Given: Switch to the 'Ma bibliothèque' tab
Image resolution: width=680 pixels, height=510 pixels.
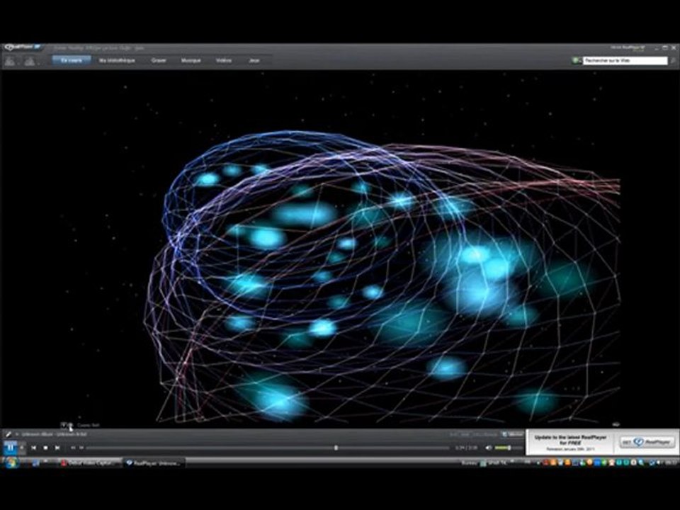Looking at the screenshot, I should pyautogui.click(x=117, y=60).
